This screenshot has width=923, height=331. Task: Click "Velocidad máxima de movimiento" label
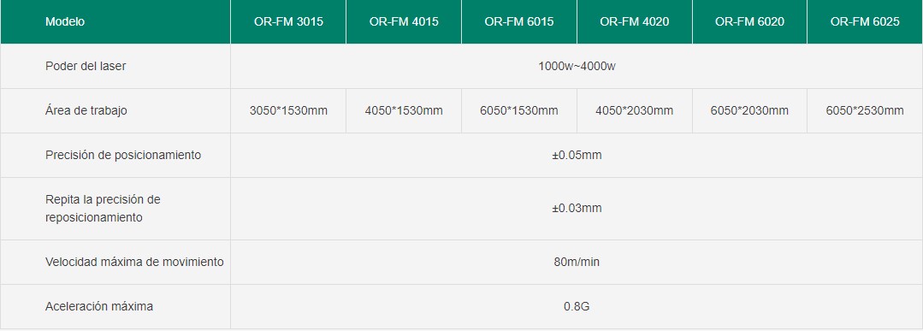pyautogui.click(x=135, y=262)
